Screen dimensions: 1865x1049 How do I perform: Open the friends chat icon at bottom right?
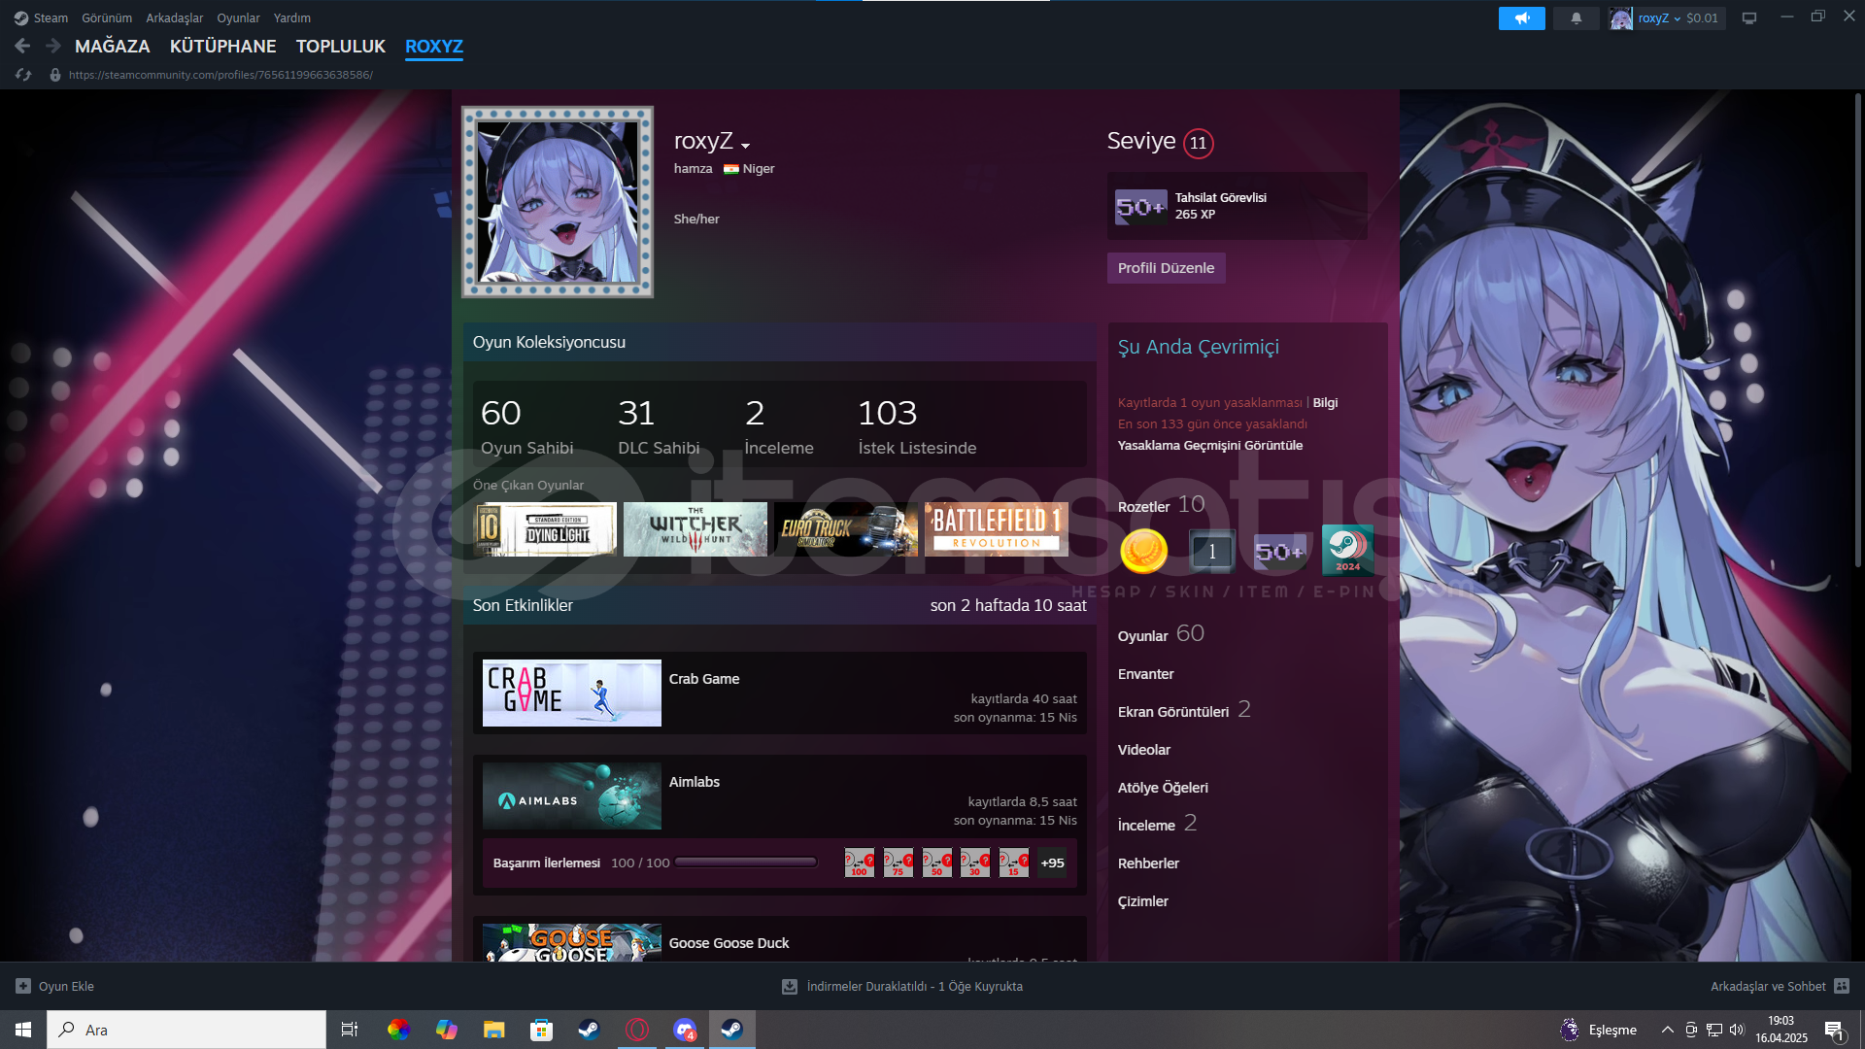click(1842, 986)
